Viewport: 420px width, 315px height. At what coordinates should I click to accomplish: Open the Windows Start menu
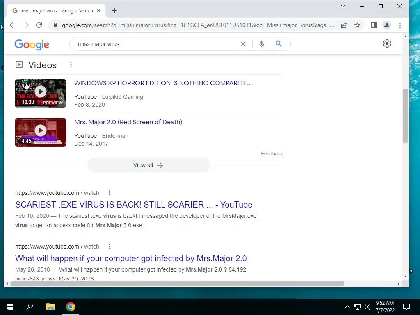coord(10,307)
